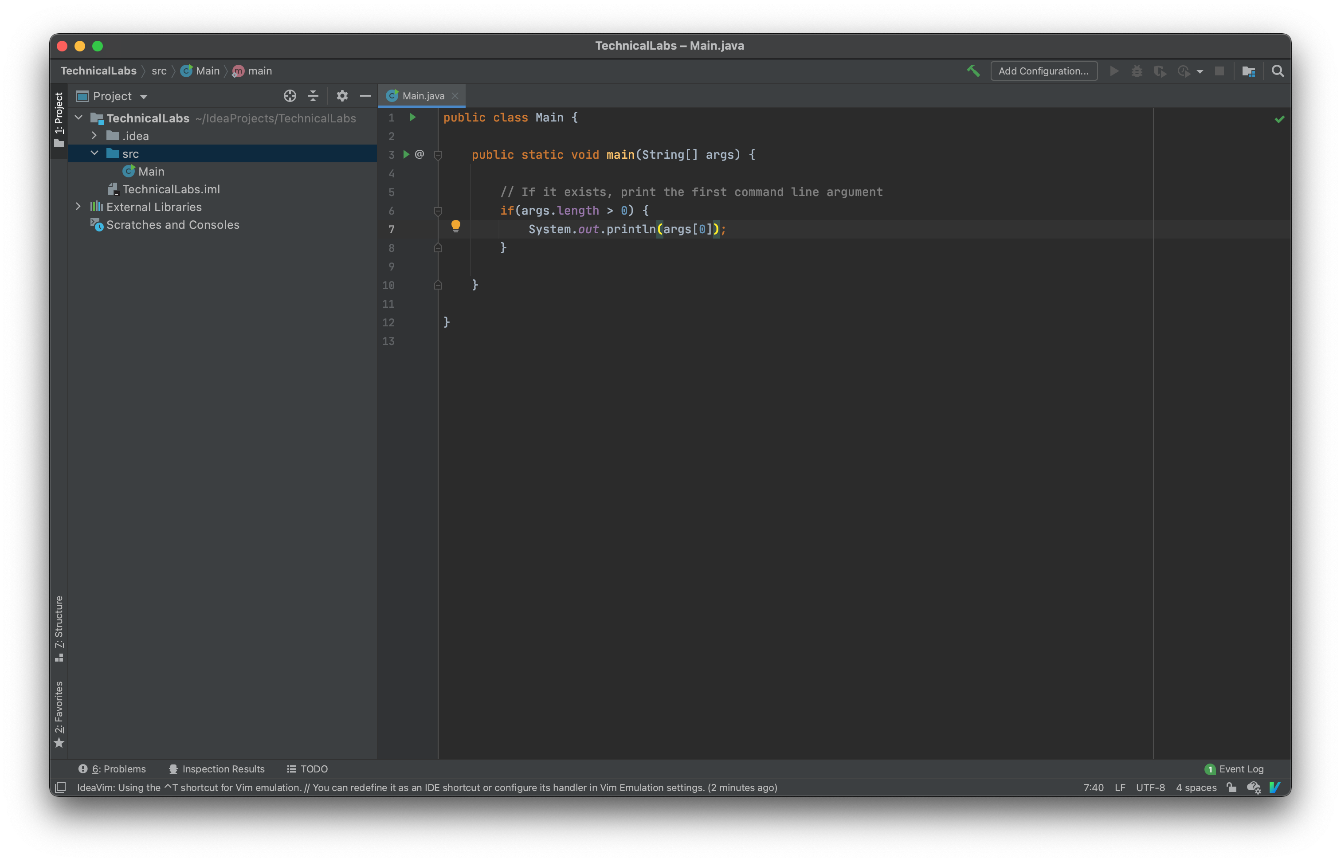Screen dimensions: 1341x862
Task: Click the yellow intention lightbulb
Action: [x=455, y=226]
